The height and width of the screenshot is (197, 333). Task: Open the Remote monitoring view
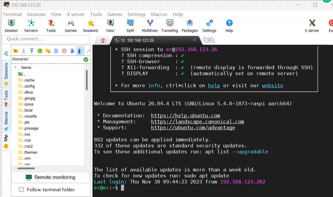click(50, 177)
